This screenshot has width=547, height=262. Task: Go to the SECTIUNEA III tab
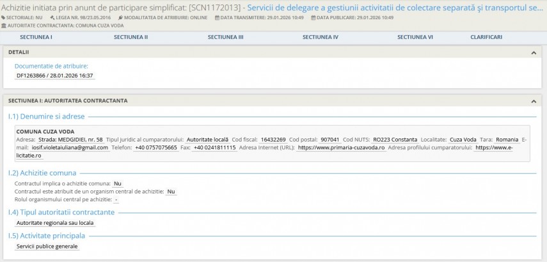click(x=225, y=37)
